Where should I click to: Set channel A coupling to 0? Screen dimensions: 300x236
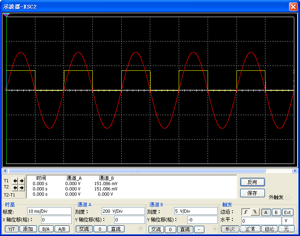pyautogui.click(x=100, y=229)
